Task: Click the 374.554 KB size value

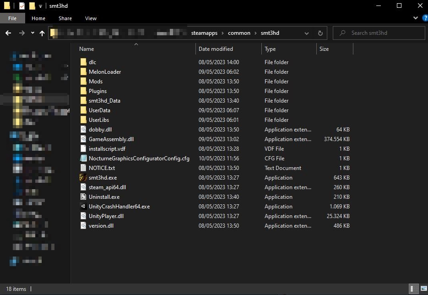Action: coord(337,139)
